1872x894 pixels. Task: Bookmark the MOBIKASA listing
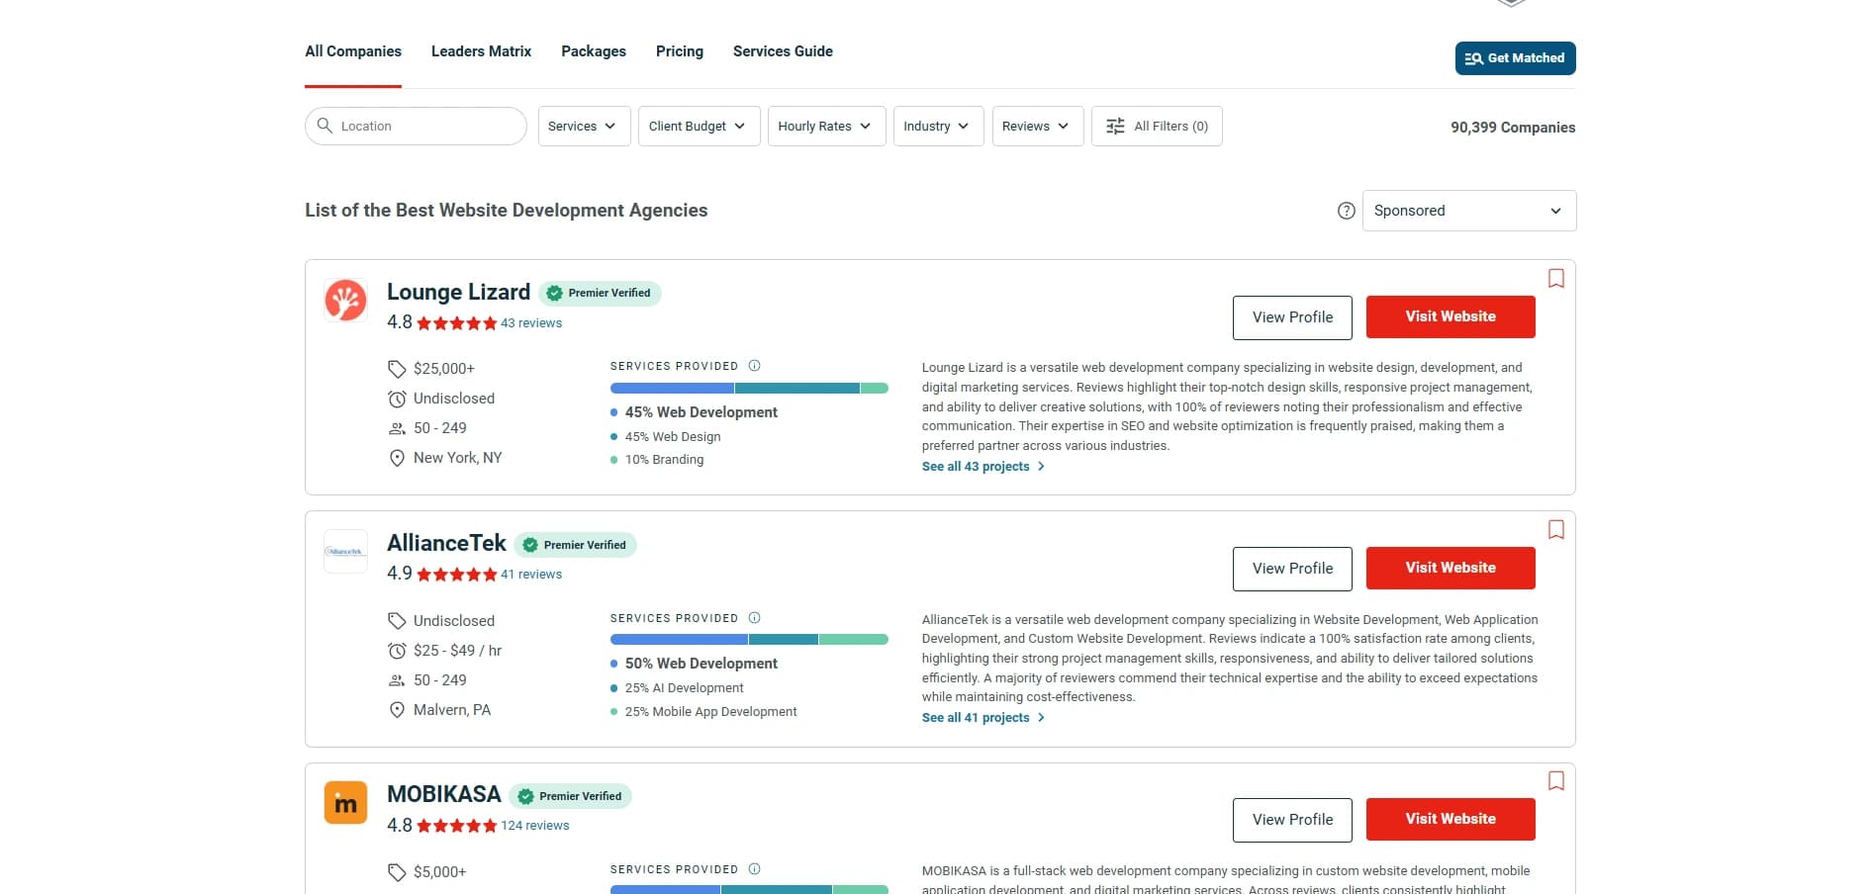click(x=1556, y=781)
